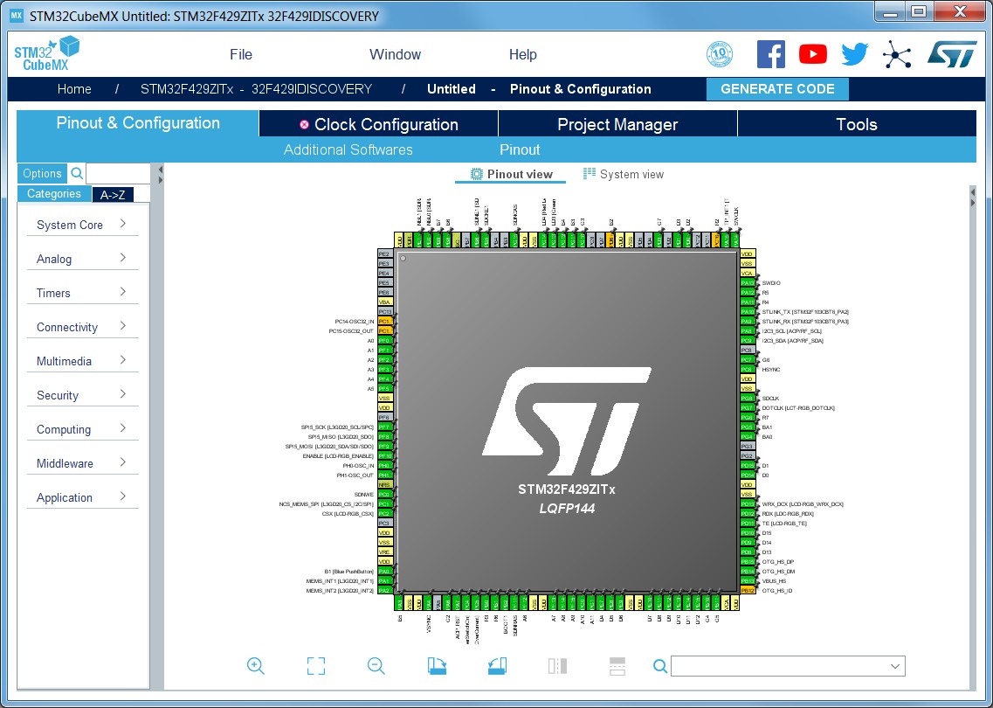The height and width of the screenshot is (708, 993).
Task: Expand the Security category
Action: tap(82, 395)
